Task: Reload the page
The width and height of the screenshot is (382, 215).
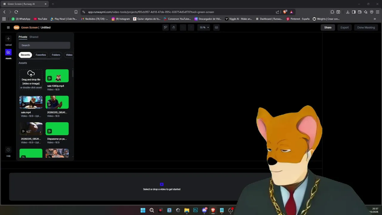Action: 16,12
